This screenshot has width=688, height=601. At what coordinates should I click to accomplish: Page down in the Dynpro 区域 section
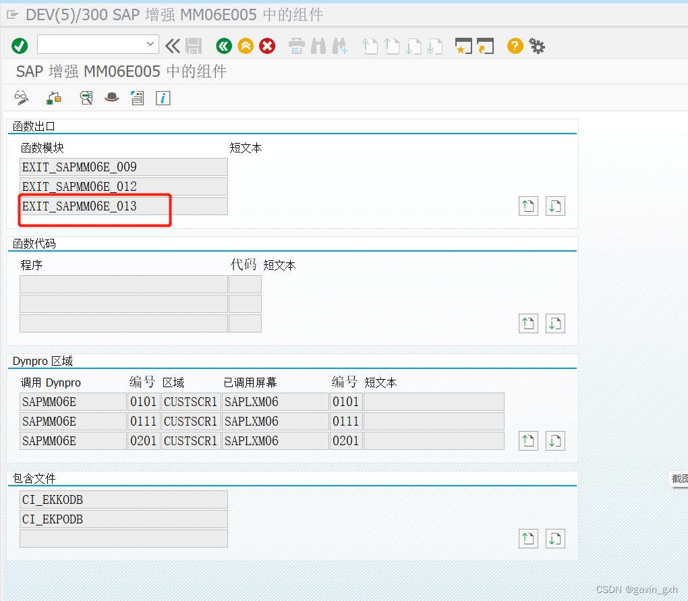(555, 441)
